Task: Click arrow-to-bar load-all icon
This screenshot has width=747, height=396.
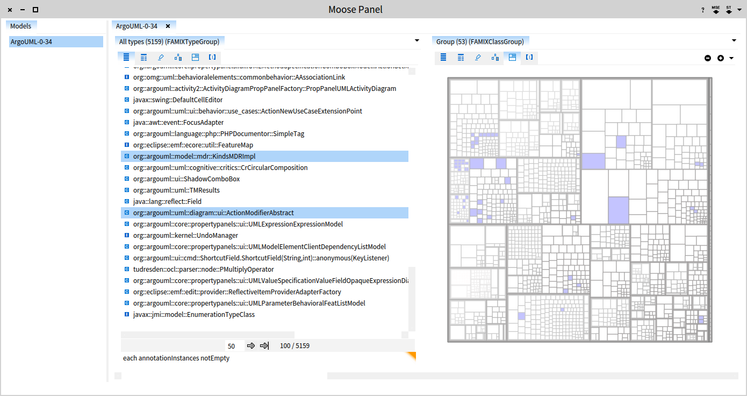Action: 264,345
